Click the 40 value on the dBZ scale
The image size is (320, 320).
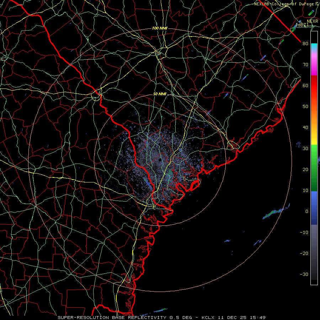305,128
